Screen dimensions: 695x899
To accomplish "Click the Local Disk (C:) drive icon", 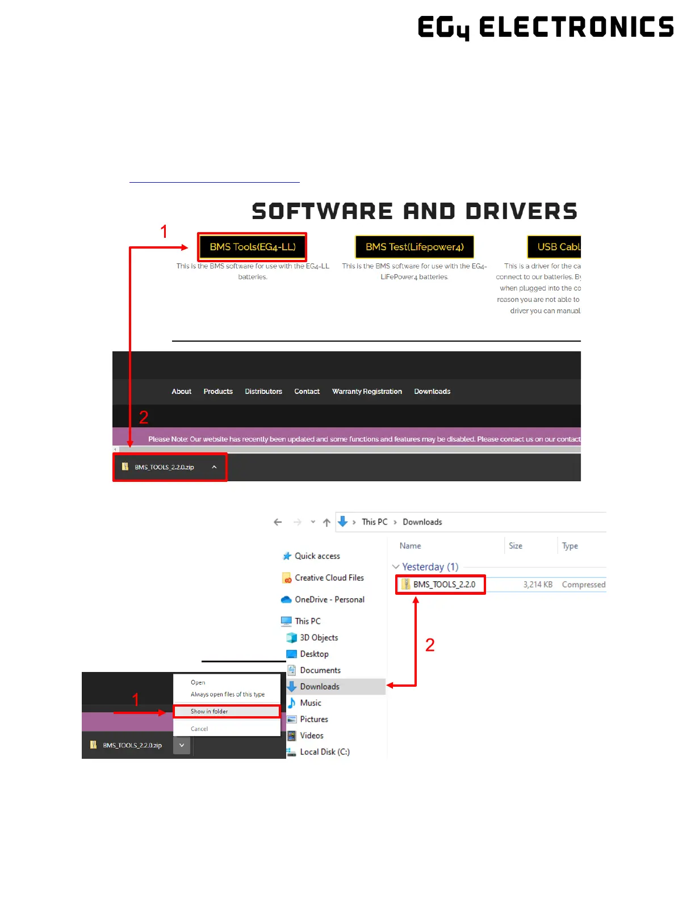I will (291, 753).
